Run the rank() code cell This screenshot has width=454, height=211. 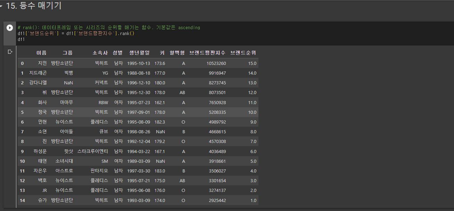10,28
